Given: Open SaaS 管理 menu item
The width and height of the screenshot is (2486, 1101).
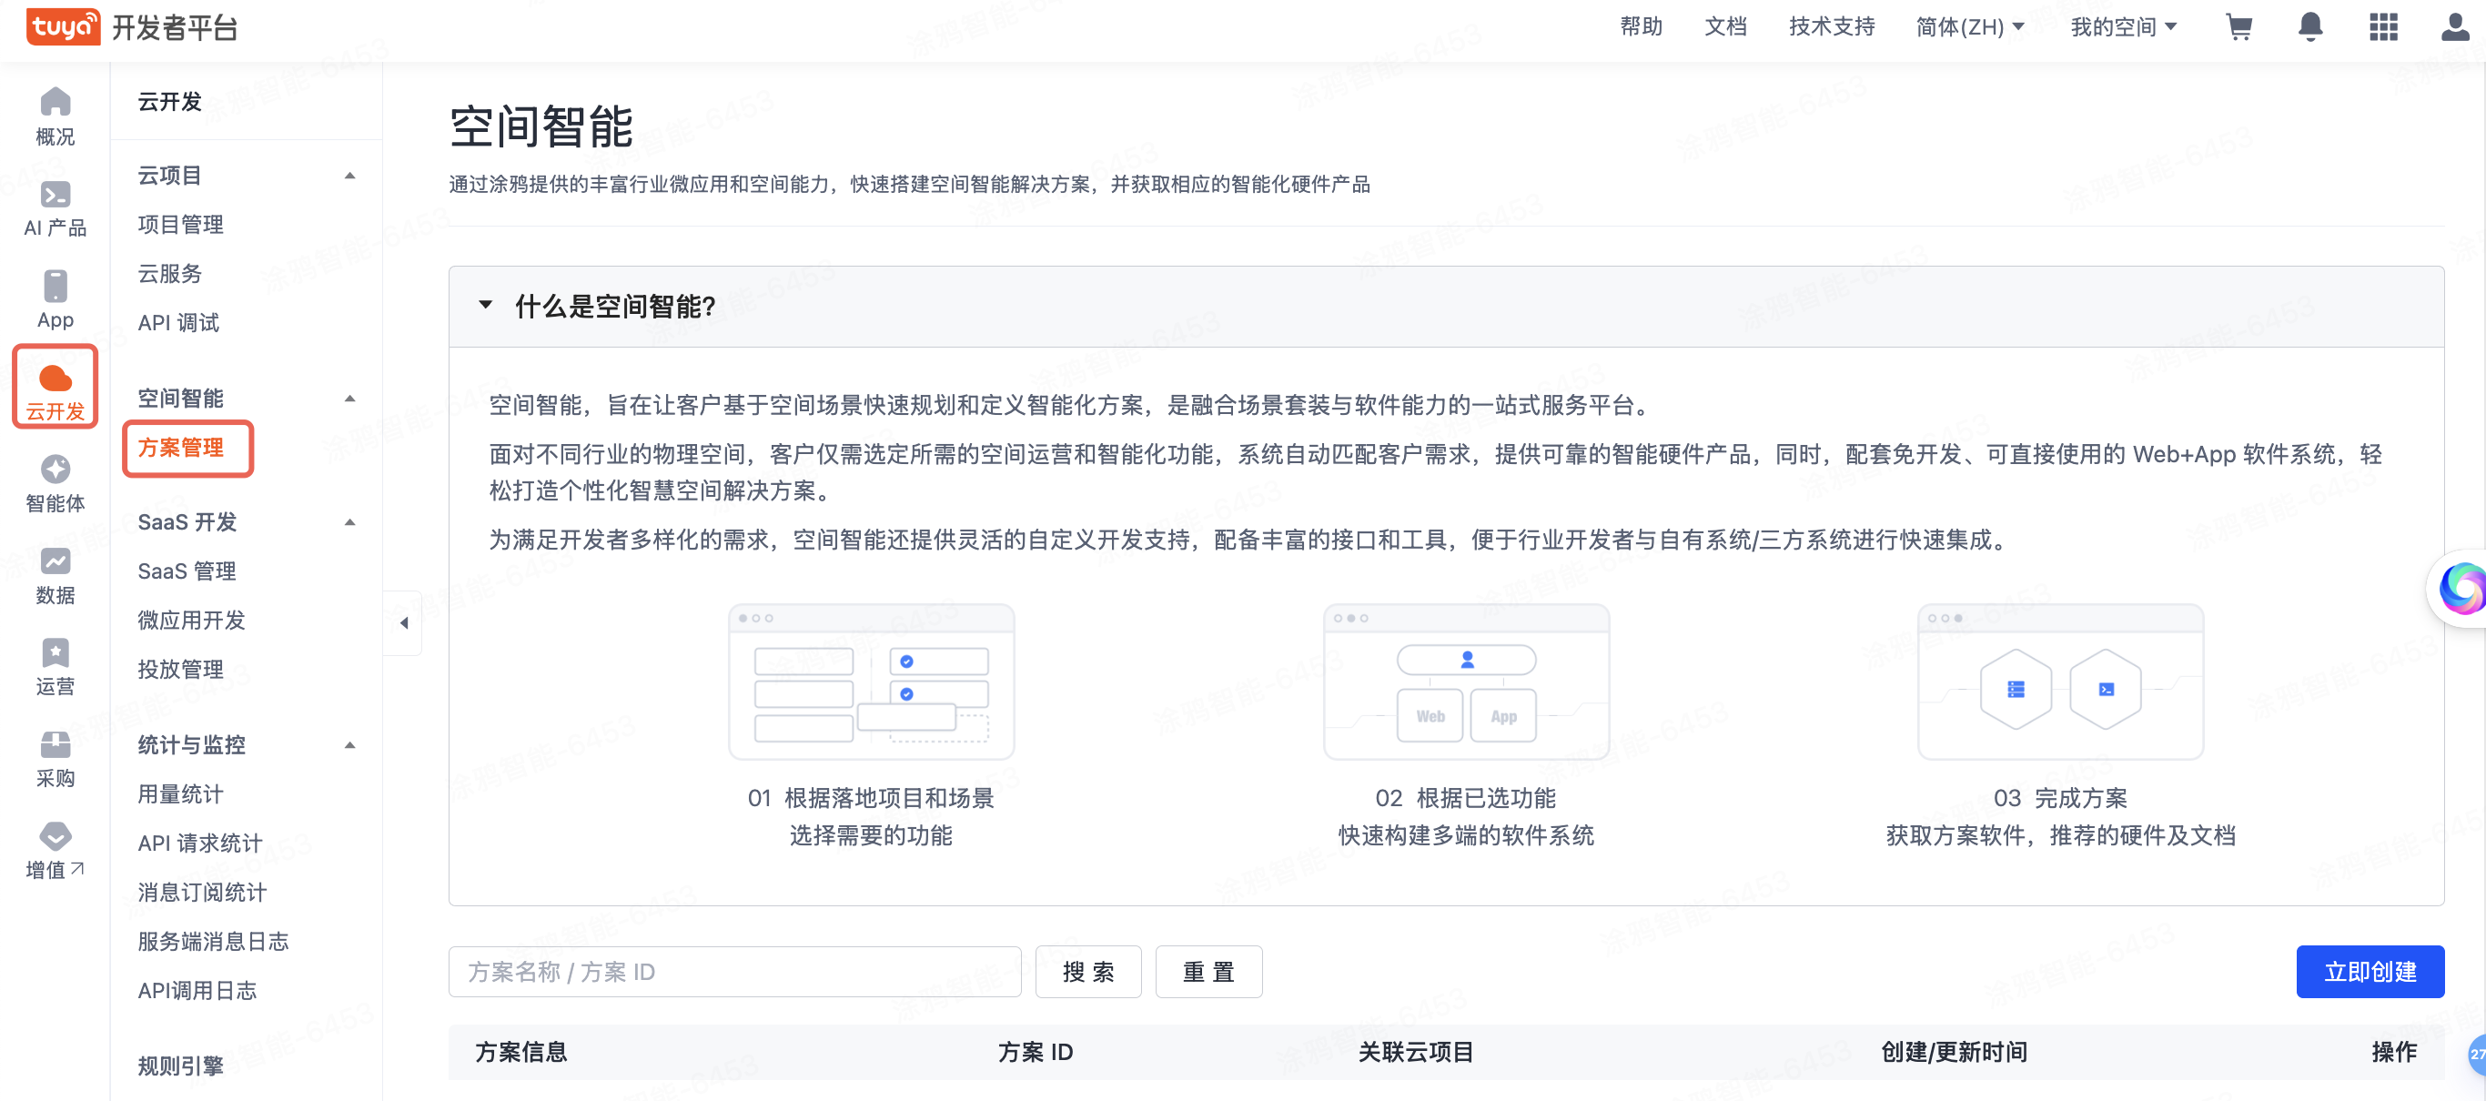Looking at the screenshot, I should click(187, 571).
